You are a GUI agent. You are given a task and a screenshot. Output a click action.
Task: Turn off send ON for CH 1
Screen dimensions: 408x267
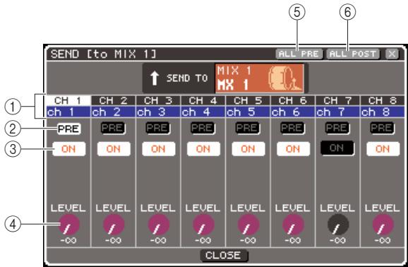pos(68,149)
